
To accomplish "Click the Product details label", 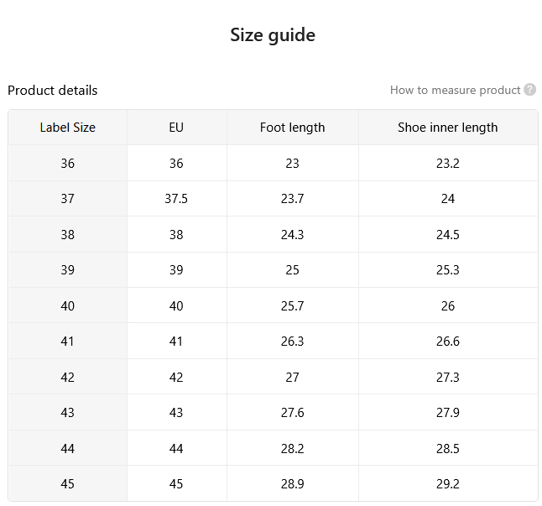I will (53, 91).
